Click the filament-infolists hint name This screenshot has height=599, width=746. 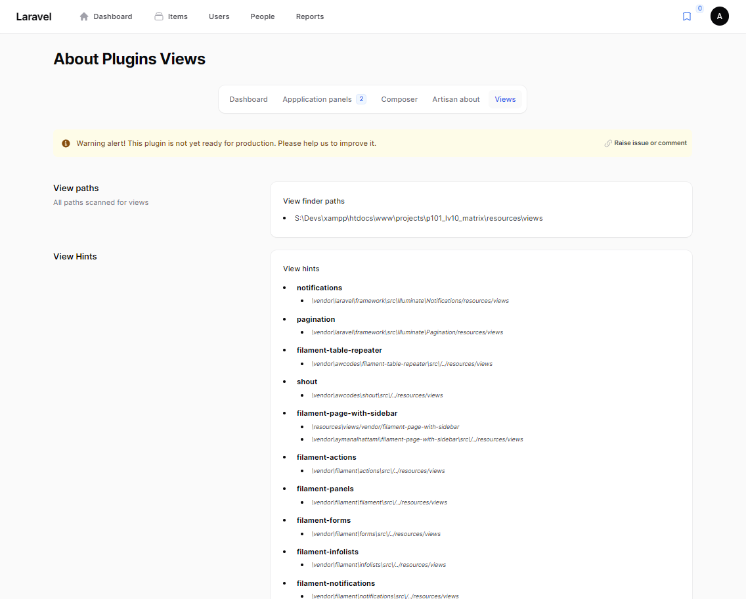(x=327, y=552)
